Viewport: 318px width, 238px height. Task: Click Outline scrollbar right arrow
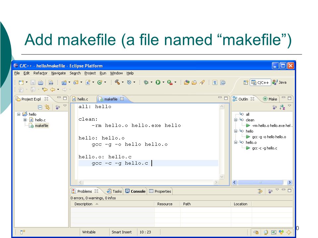pos(290,182)
